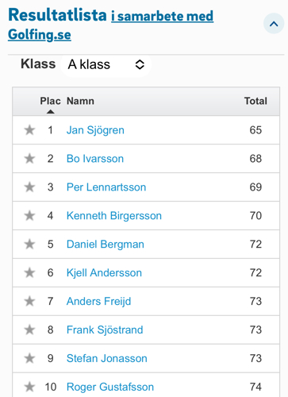Select the row showing total 68
The height and width of the screenshot is (397, 288).
(146, 159)
